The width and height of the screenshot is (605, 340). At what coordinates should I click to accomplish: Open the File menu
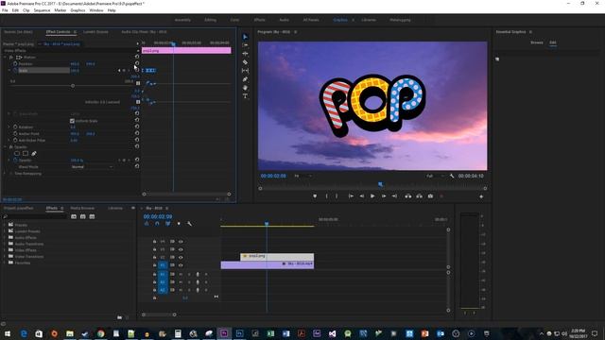[5, 10]
